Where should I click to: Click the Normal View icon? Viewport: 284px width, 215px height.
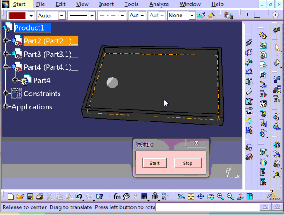[x=240, y=196]
